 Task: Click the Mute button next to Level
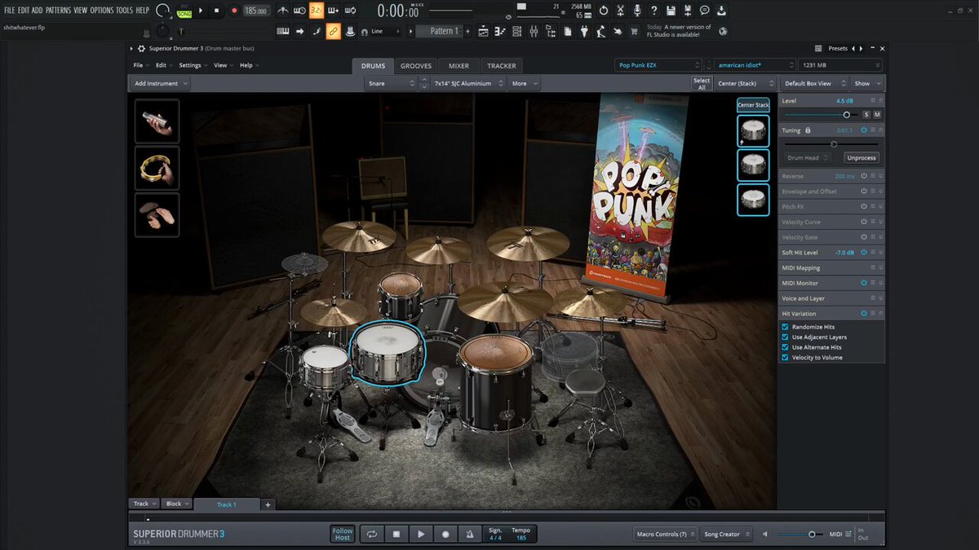click(877, 115)
